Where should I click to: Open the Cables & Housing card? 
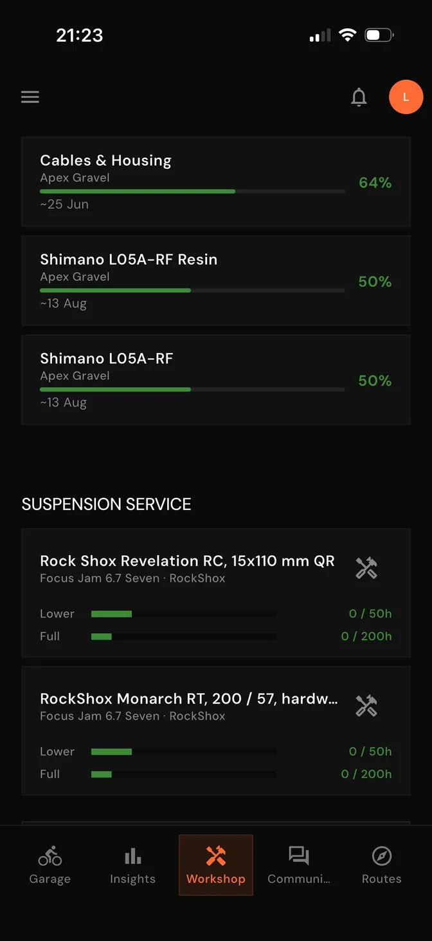[x=216, y=182]
